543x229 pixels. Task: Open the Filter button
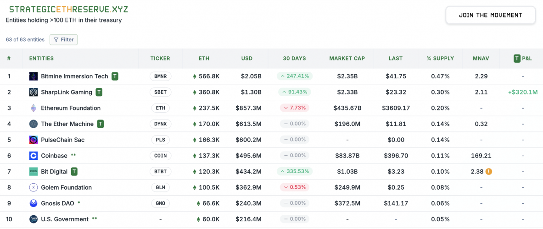pyautogui.click(x=64, y=40)
